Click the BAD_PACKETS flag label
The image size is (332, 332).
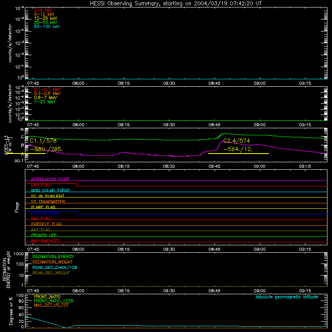[45, 241]
